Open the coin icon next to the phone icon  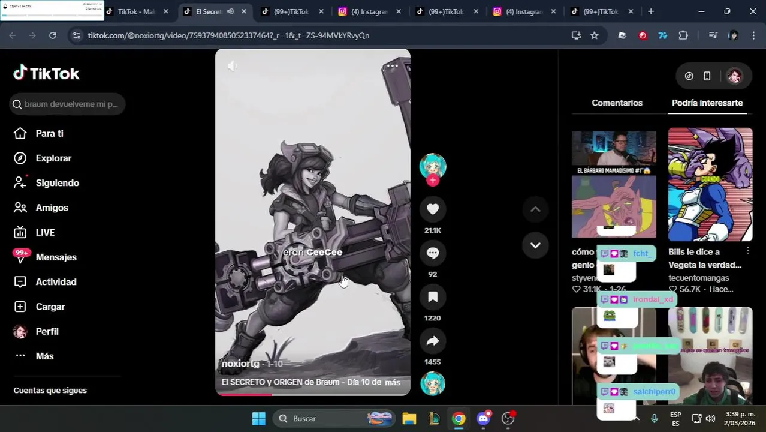click(689, 76)
